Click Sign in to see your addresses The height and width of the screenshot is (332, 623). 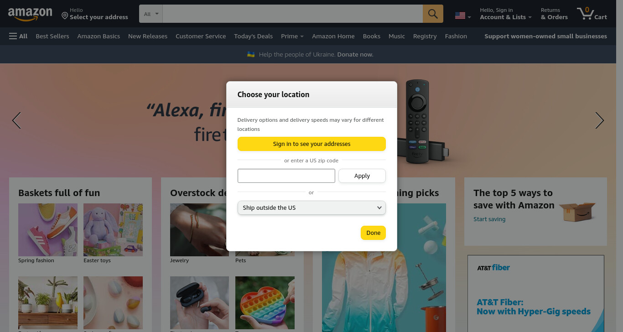point(311,144)
